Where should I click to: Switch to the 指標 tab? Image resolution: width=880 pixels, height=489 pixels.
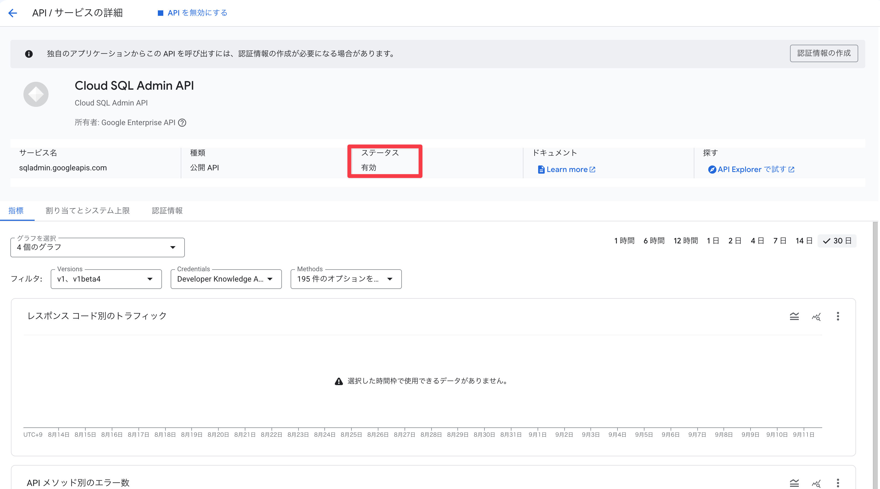click(16, 211)
